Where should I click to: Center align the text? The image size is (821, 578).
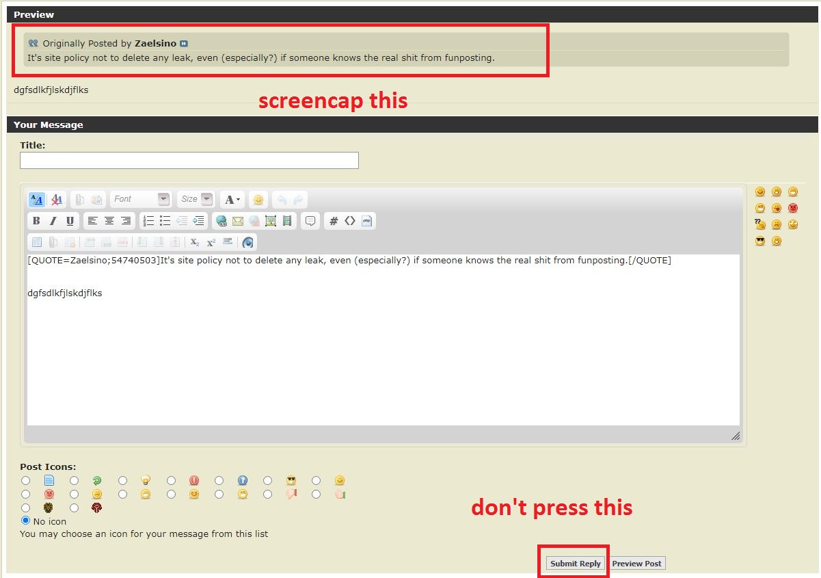click(109, 221)
